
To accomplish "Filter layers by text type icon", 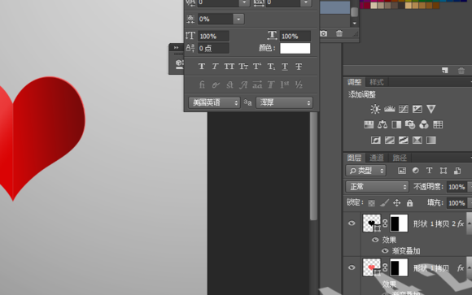I will click(429, 171).
